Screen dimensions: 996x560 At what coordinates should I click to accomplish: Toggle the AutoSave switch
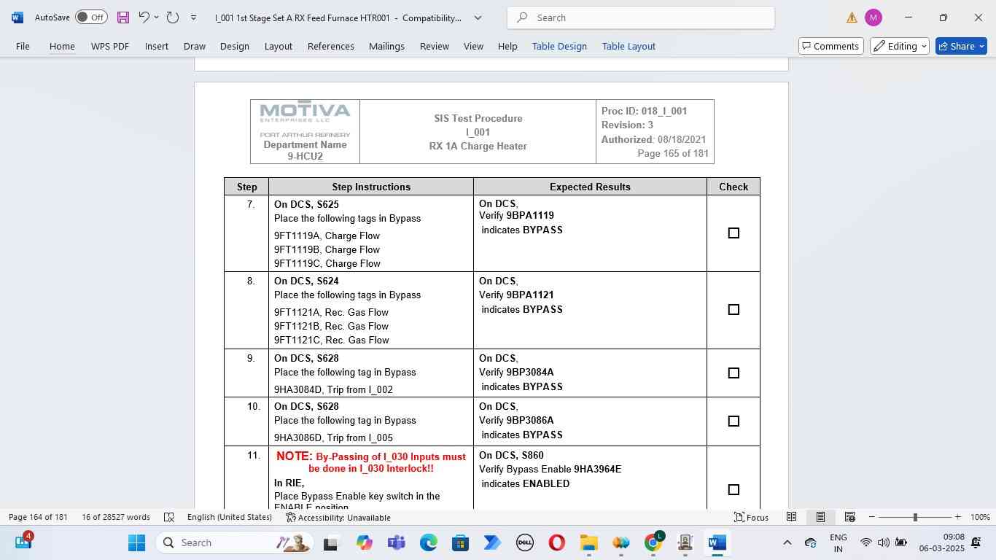pyautogui.click(x=91, y=17)
